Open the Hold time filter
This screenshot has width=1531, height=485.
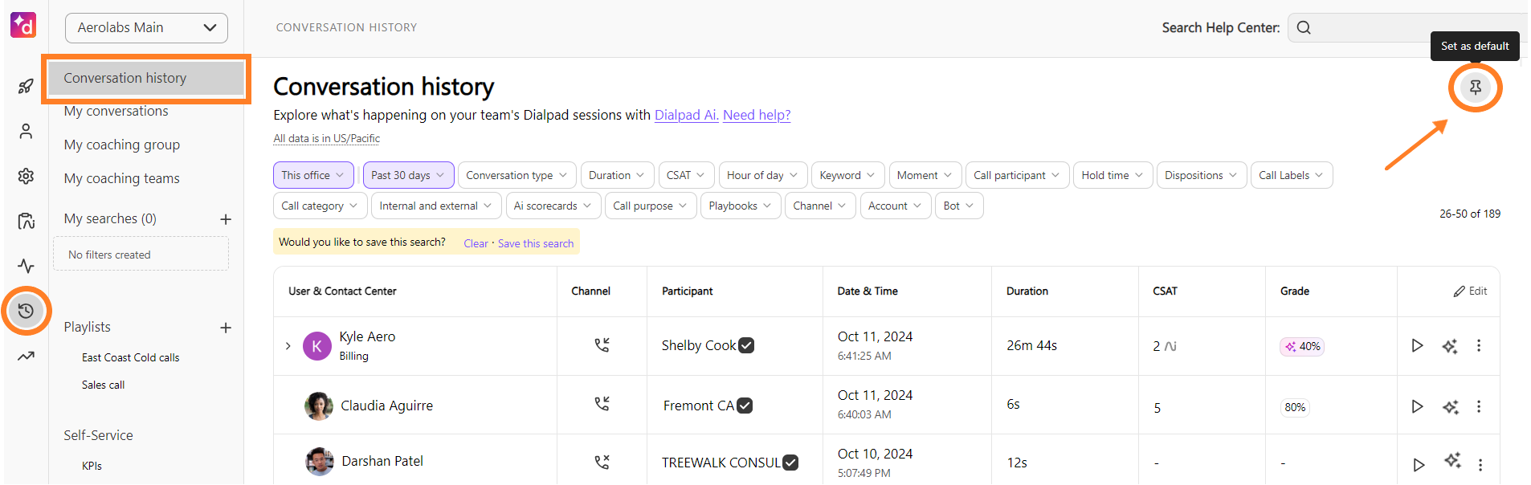(1113, 175)
